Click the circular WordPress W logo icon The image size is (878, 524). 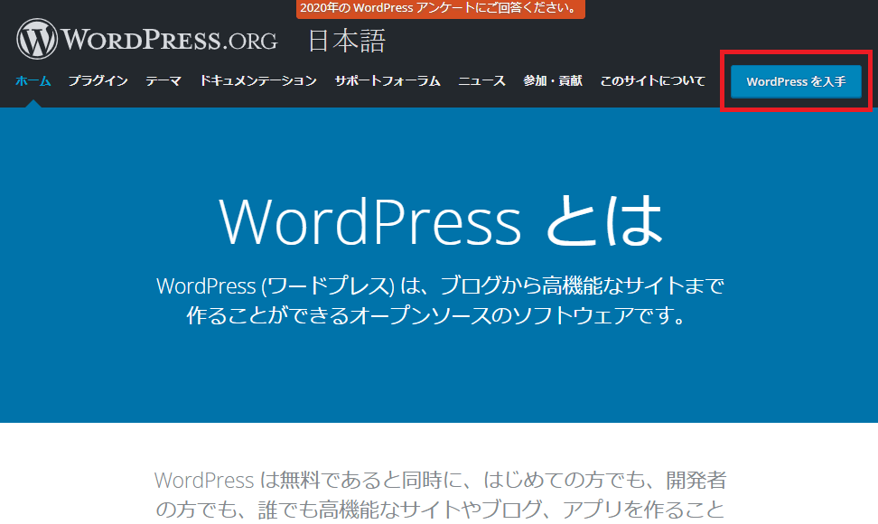(x=37, y=40)
